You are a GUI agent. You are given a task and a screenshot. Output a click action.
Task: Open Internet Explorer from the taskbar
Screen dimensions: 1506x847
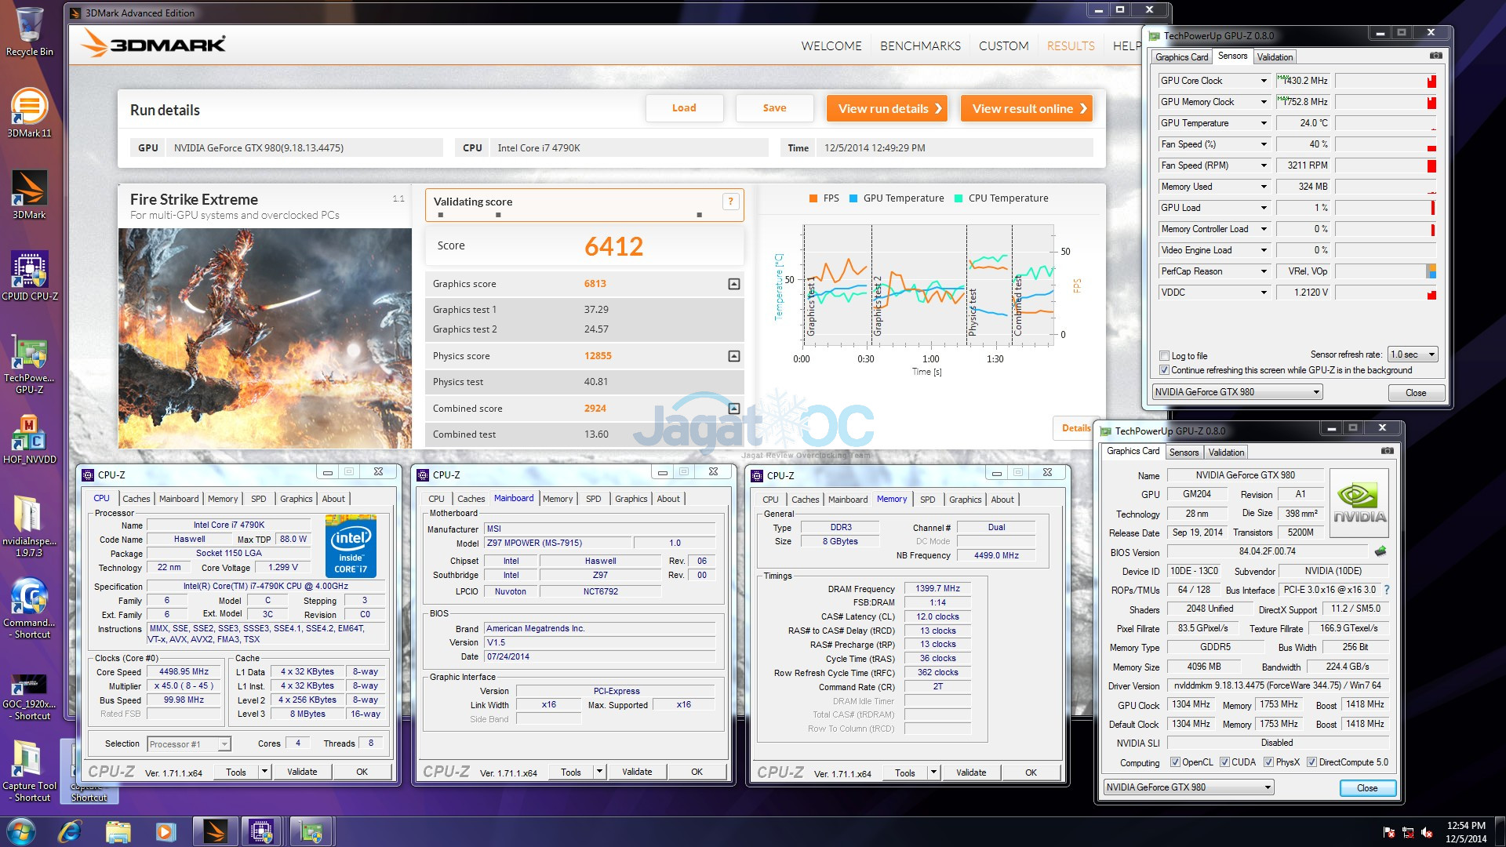(x=69, y=831)
